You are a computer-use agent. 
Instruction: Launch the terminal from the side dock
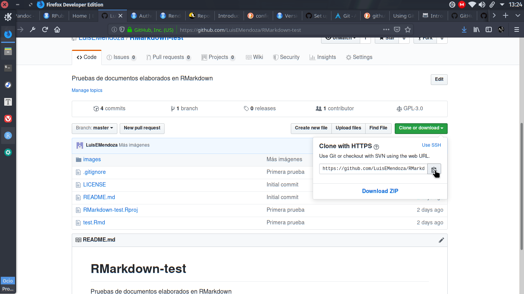(x=8, y=68)
